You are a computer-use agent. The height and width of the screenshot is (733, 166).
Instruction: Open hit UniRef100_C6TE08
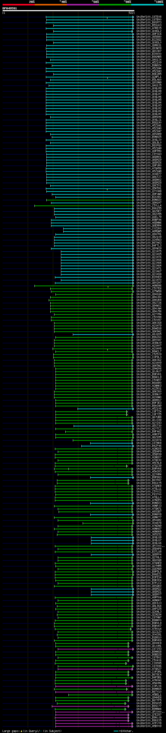(x=149, y=17)
